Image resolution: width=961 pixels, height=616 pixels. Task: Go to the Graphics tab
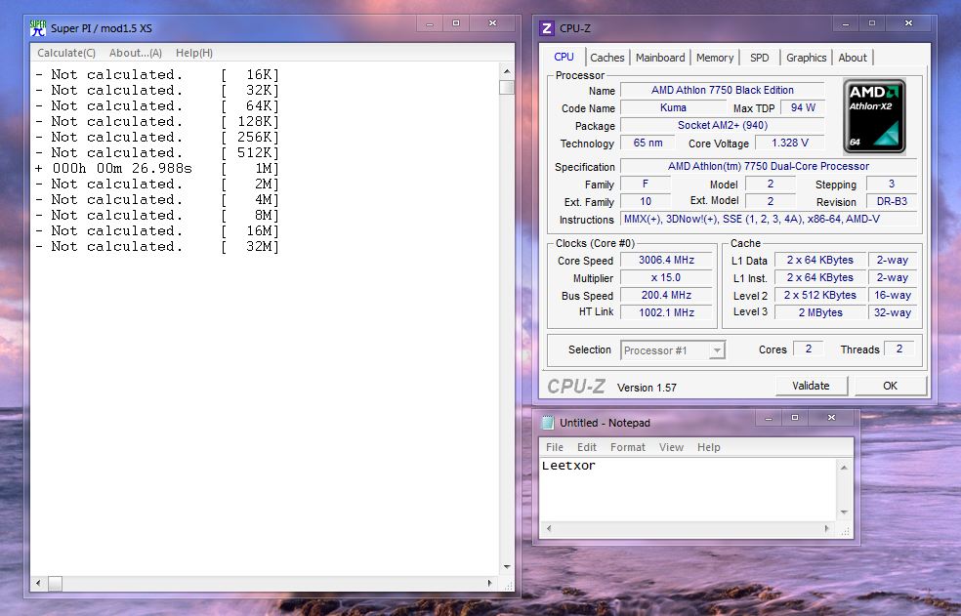[x=807, y=58]
